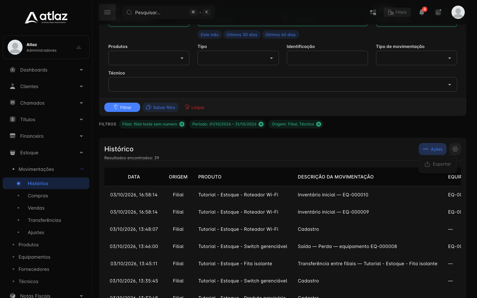This screenshot has height=298, width=477.
Task: Select the Este mês quick period
Action: [210, 34]
